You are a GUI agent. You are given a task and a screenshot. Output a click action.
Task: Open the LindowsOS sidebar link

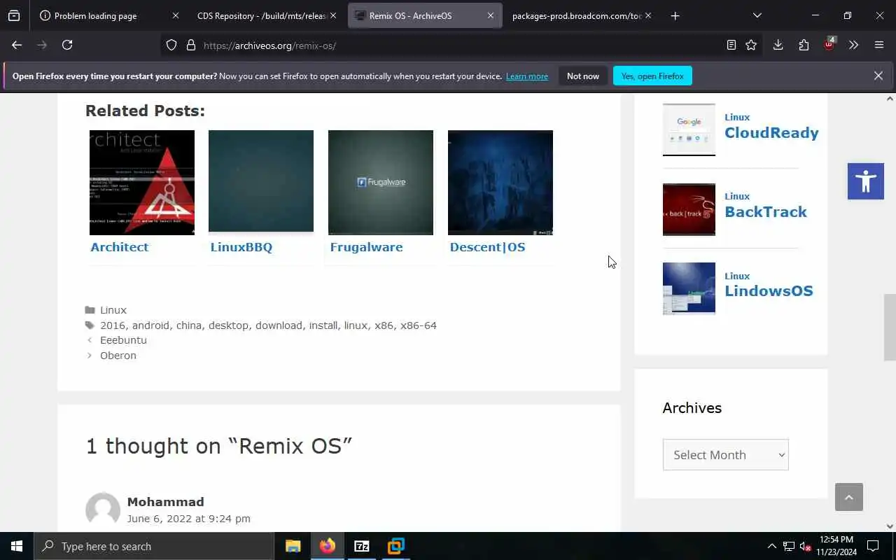coord(769,291)
